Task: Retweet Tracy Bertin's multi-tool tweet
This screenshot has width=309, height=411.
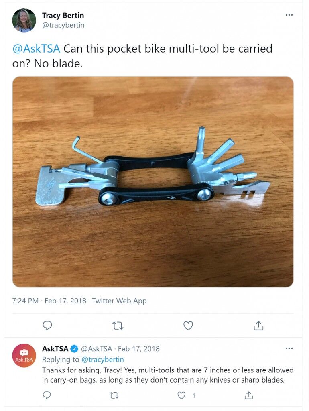Action: 118,326
